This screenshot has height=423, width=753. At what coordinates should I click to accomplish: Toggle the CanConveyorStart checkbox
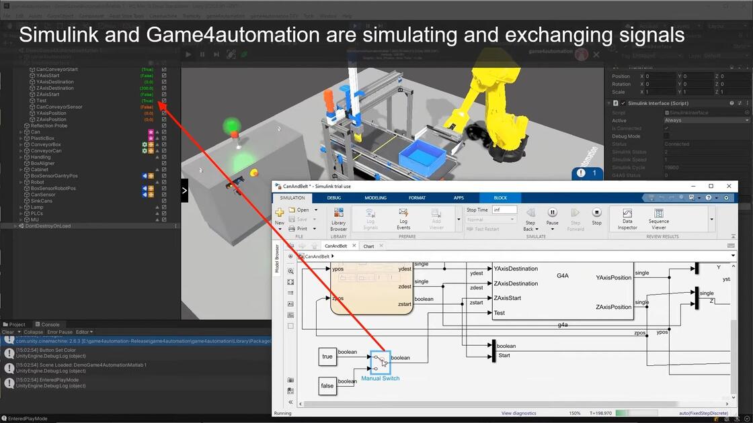click(164, 70)
